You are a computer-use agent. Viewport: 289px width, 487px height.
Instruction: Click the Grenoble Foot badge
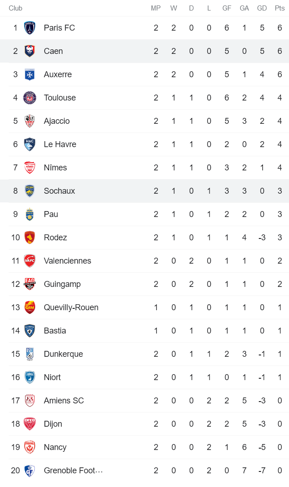coord(30,471)
